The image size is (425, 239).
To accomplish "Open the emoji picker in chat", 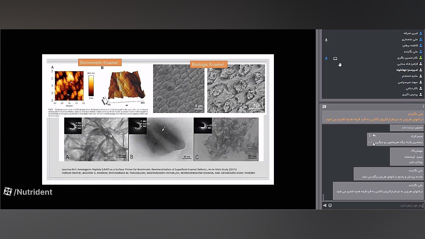I will pos(330,205).
